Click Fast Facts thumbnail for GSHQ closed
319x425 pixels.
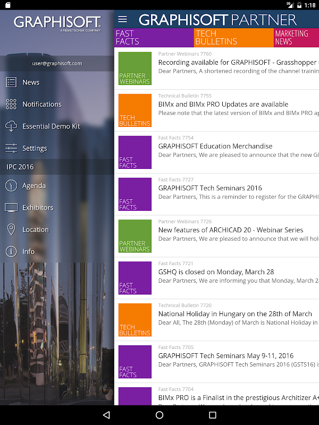[x=135, y=278]
